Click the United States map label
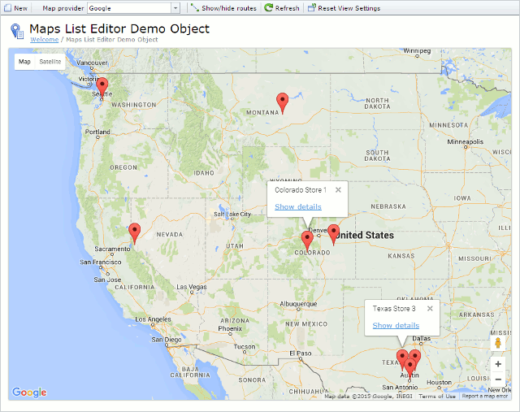This screenshot has height=412, width=520. click(x=365, y=235)
